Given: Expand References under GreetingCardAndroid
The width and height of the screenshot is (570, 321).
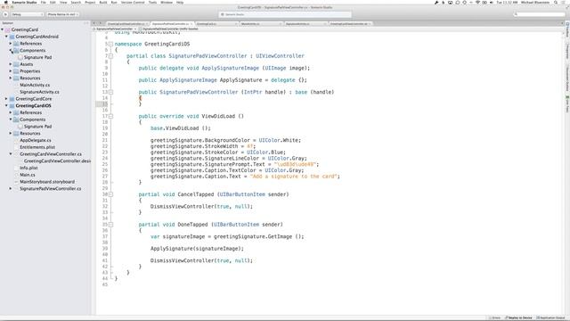Looking at the screenshot, I should (x=11, y=44).
